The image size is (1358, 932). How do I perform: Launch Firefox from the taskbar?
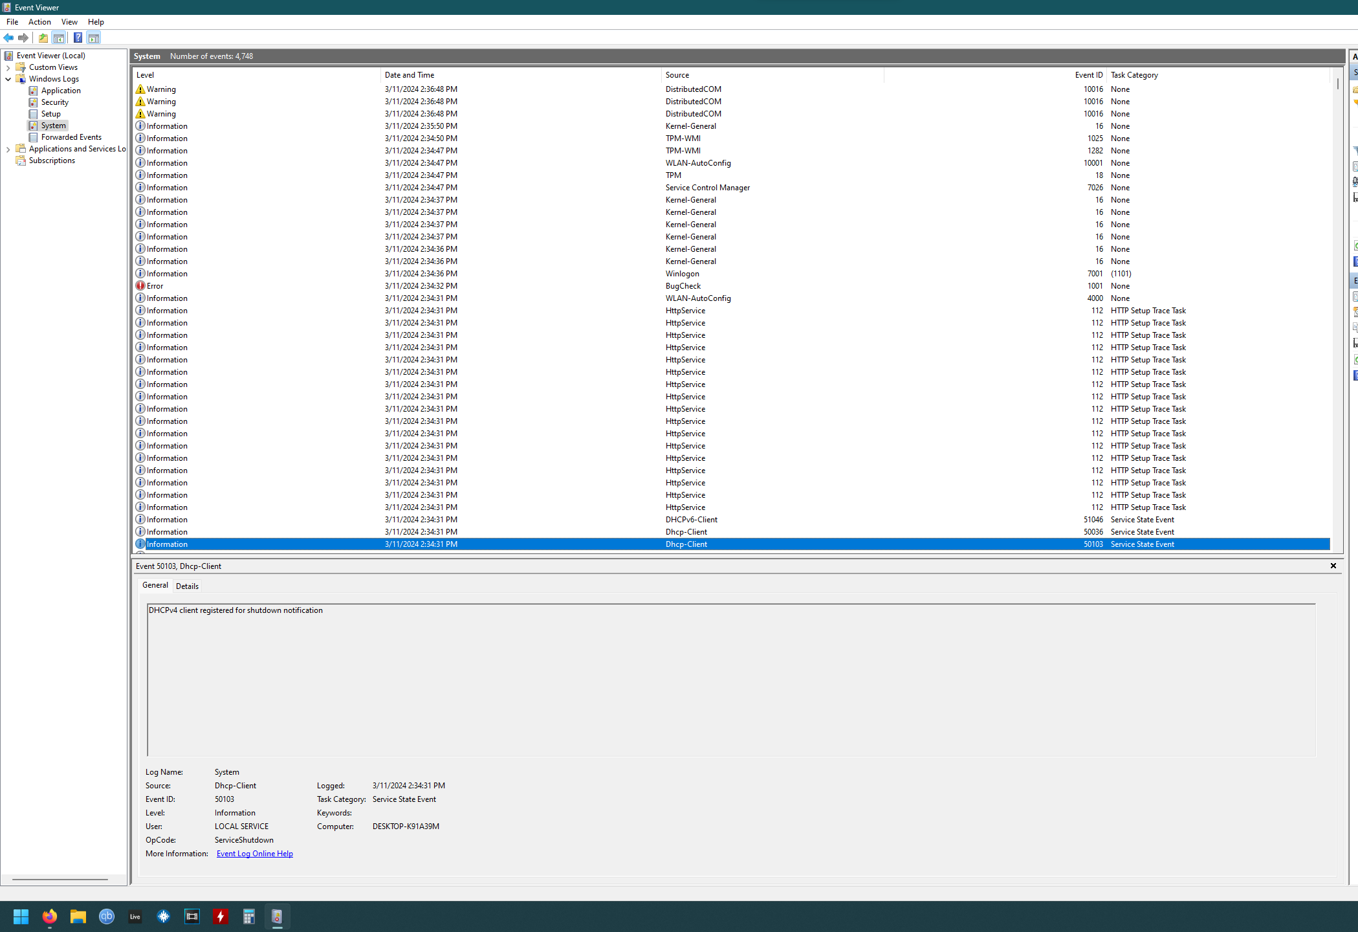(x=50, y=916)
